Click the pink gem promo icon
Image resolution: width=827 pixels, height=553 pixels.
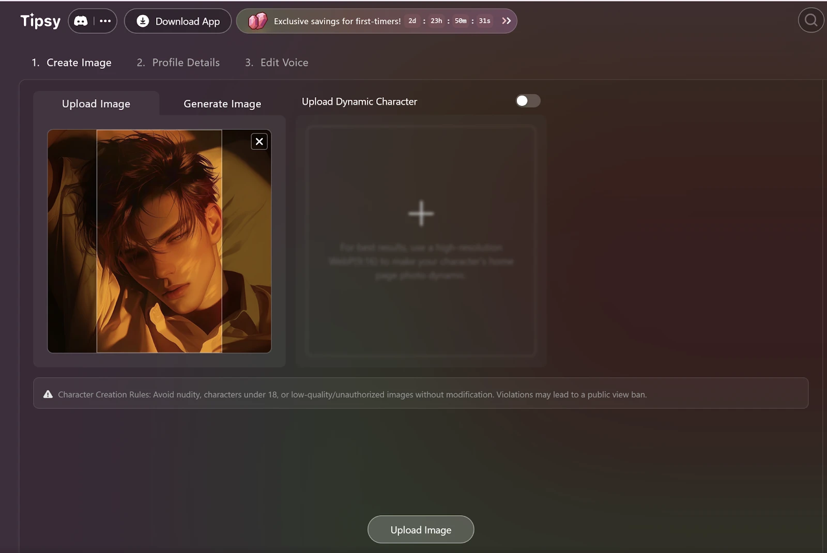click(257, 21)
